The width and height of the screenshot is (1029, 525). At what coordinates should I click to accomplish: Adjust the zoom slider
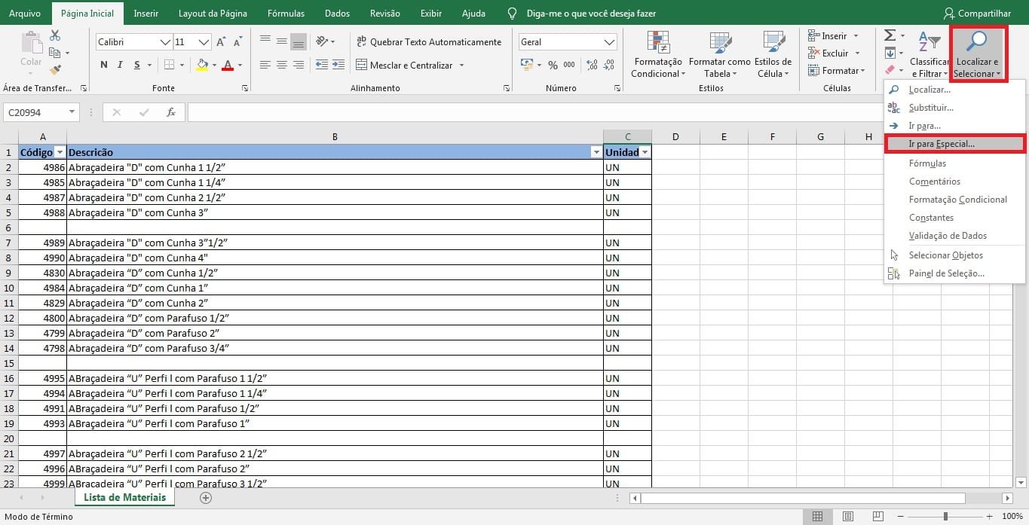945,517
